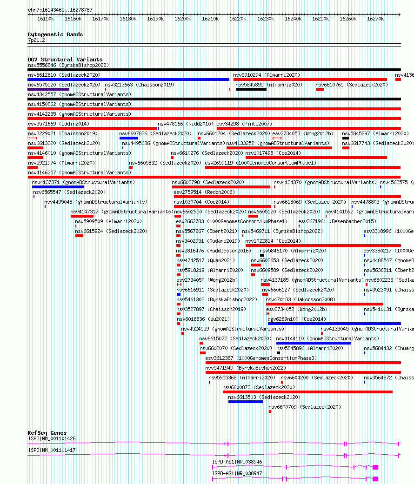Open esv2734053 (Wong2012b) variant label

click(303, 133)
